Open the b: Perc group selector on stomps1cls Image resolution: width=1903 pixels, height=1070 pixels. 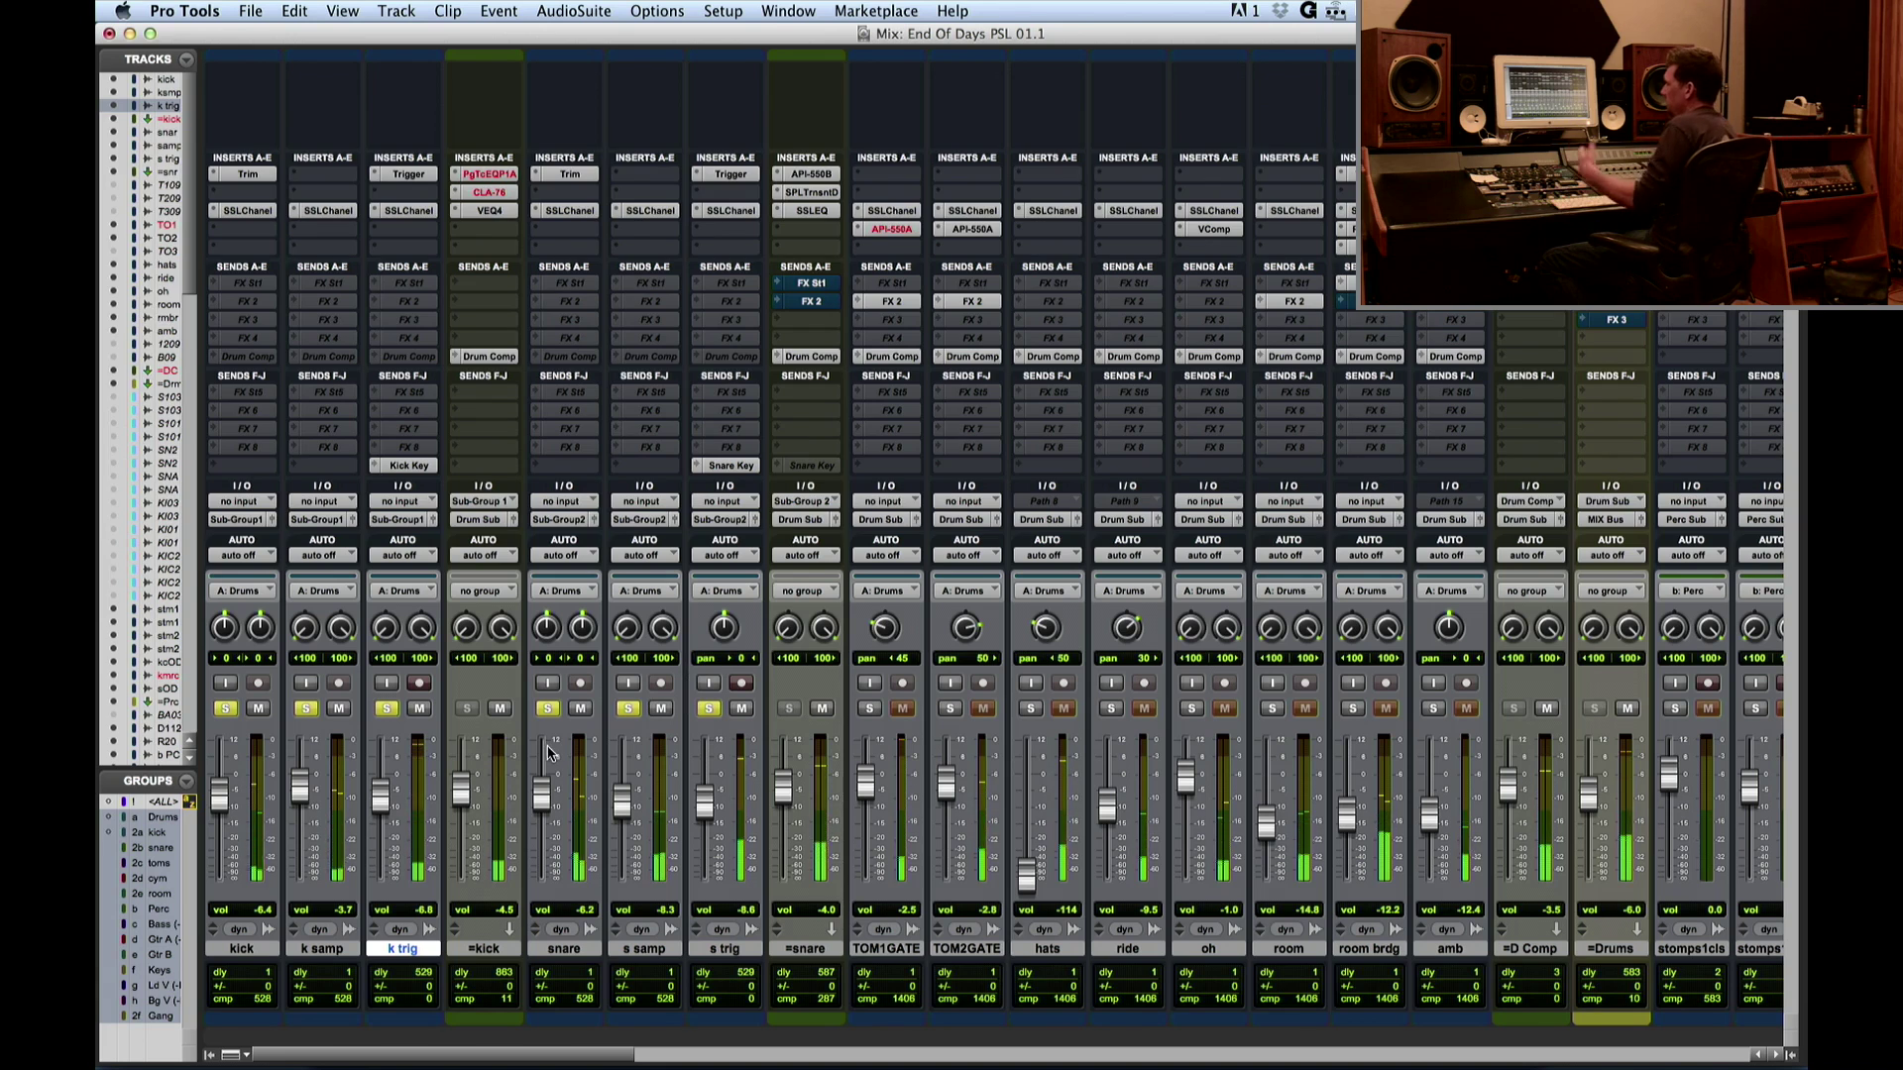click(1692, 590)
